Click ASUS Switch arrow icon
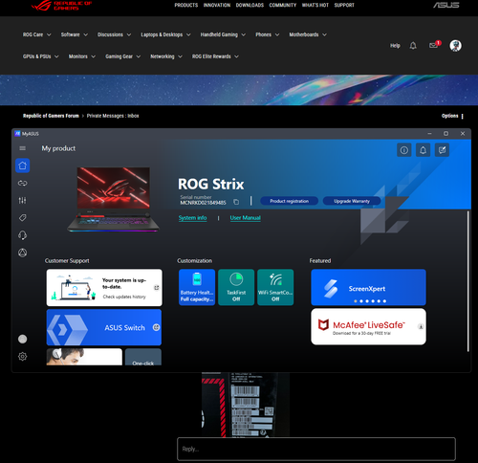 tap(156, 327)
